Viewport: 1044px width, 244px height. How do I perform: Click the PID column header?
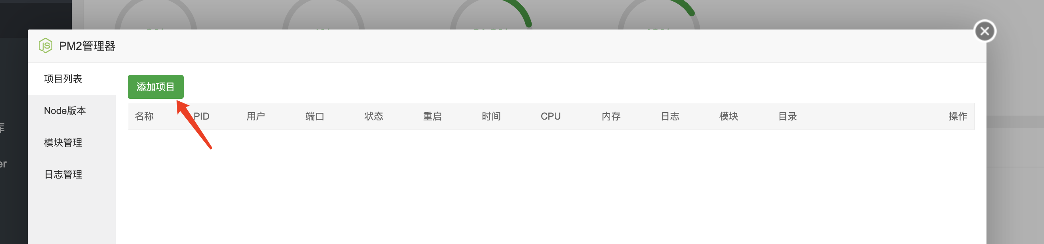[201, 116]
